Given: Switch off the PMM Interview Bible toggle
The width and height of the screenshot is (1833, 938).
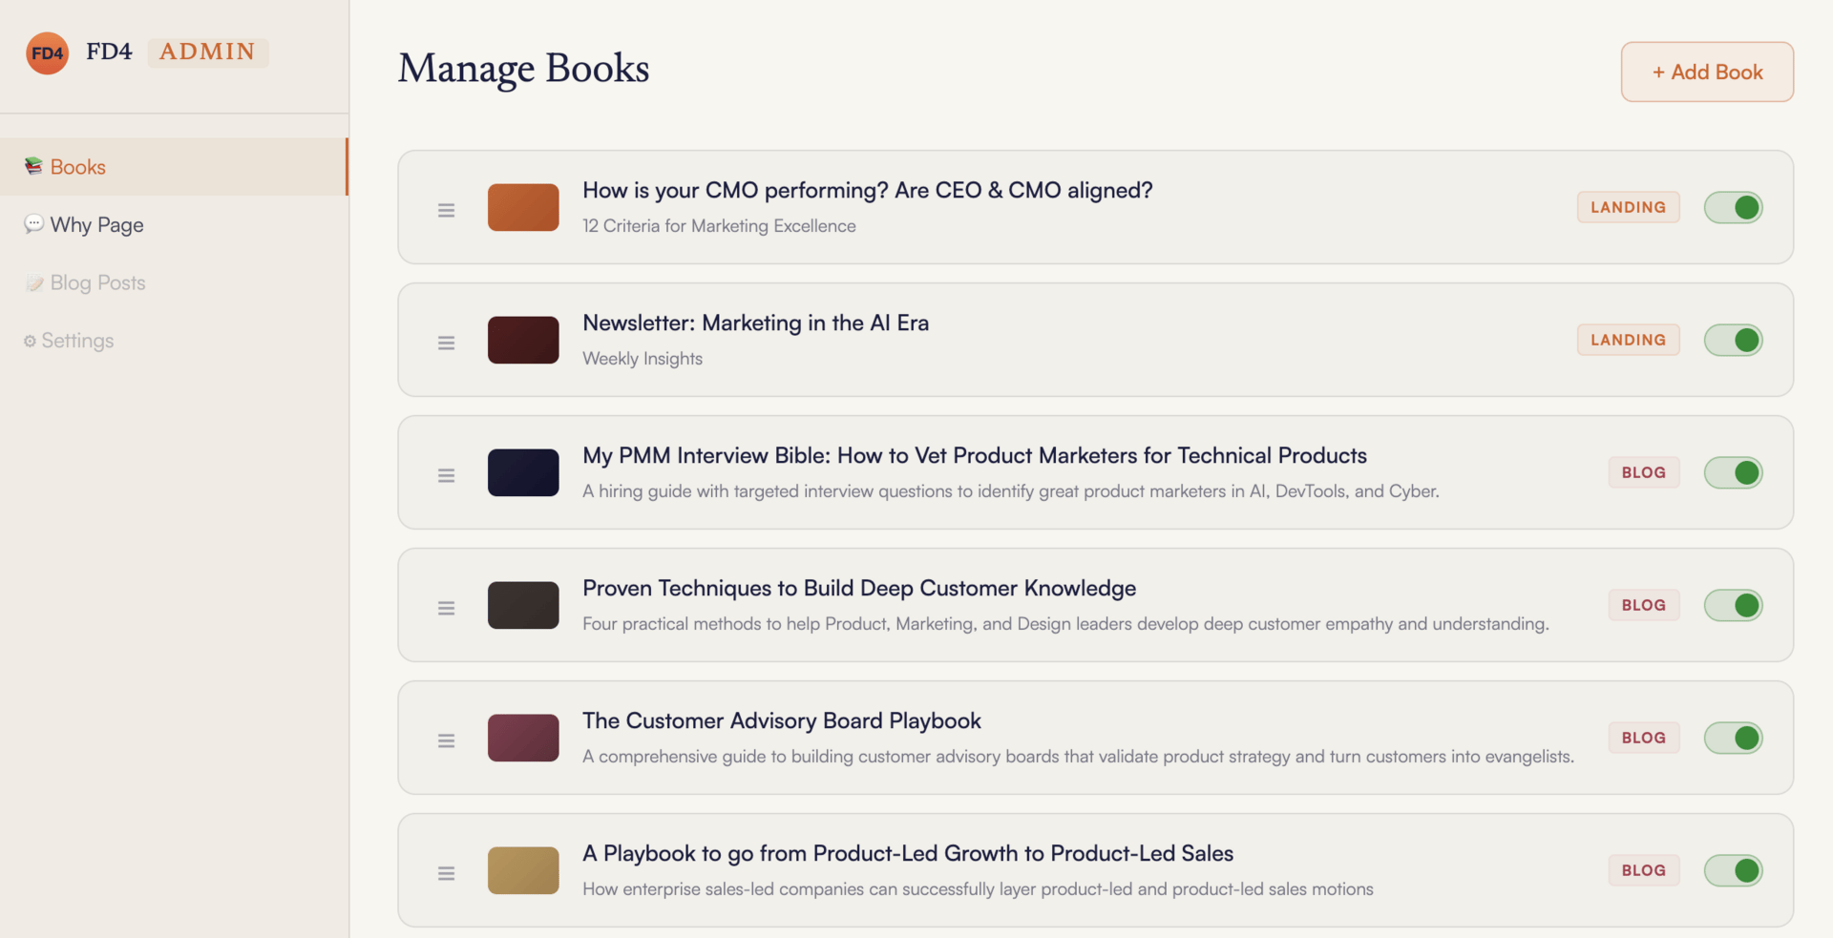Looking at the screenshot, I should [x=1733, y=472].
